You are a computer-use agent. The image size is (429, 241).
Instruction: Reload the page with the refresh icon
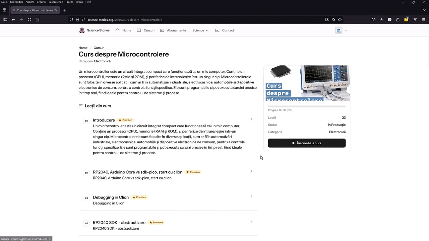(29, 20)
